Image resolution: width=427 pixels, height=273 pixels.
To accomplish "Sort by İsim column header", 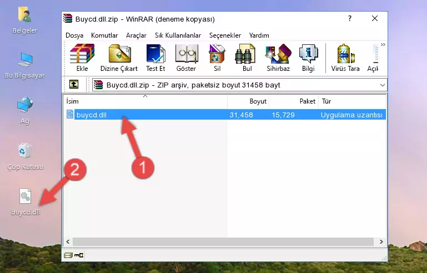I will (x=145, y=101).
